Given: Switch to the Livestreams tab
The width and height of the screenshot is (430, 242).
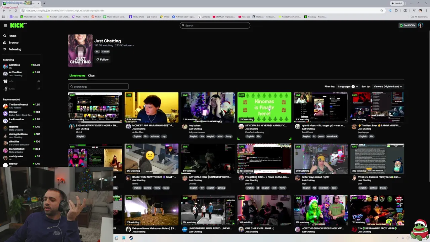Looking at the screenshot, I should tap(77, 75).
